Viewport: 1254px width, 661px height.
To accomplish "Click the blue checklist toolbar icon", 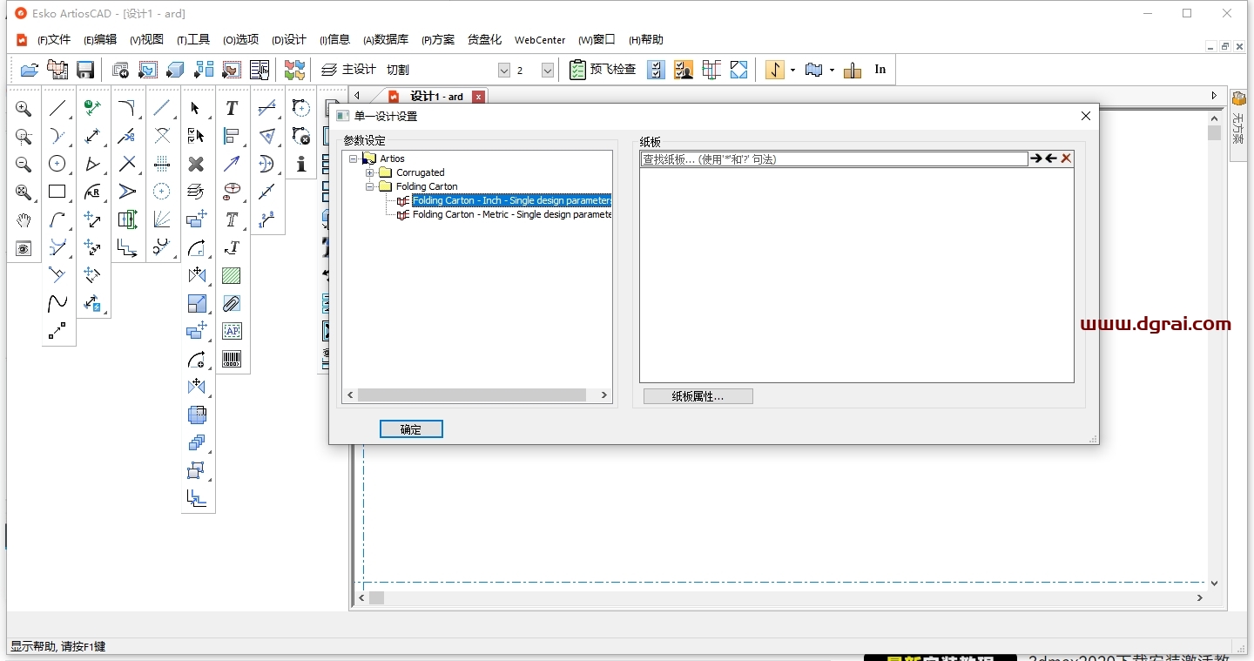I will pos(657,70).
